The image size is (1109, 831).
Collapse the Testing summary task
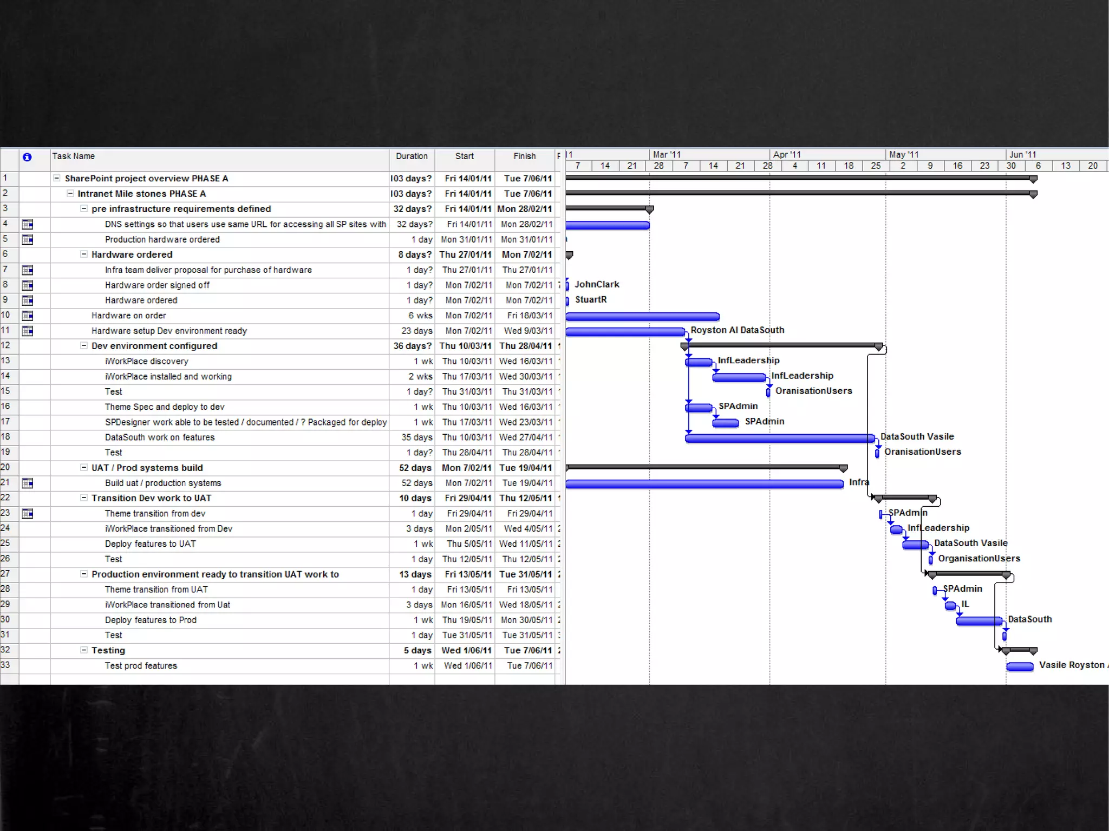pos(84,650)
